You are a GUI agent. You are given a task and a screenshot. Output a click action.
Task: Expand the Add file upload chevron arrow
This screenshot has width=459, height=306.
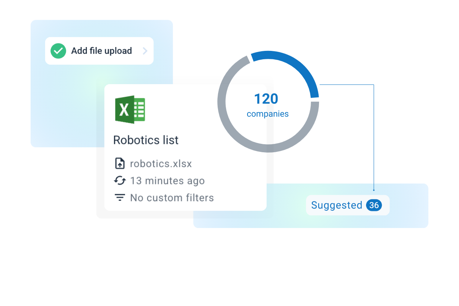[x=145, y=51]
